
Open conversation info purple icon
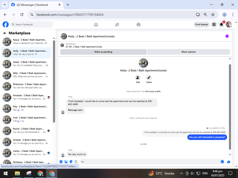[227, 36]
